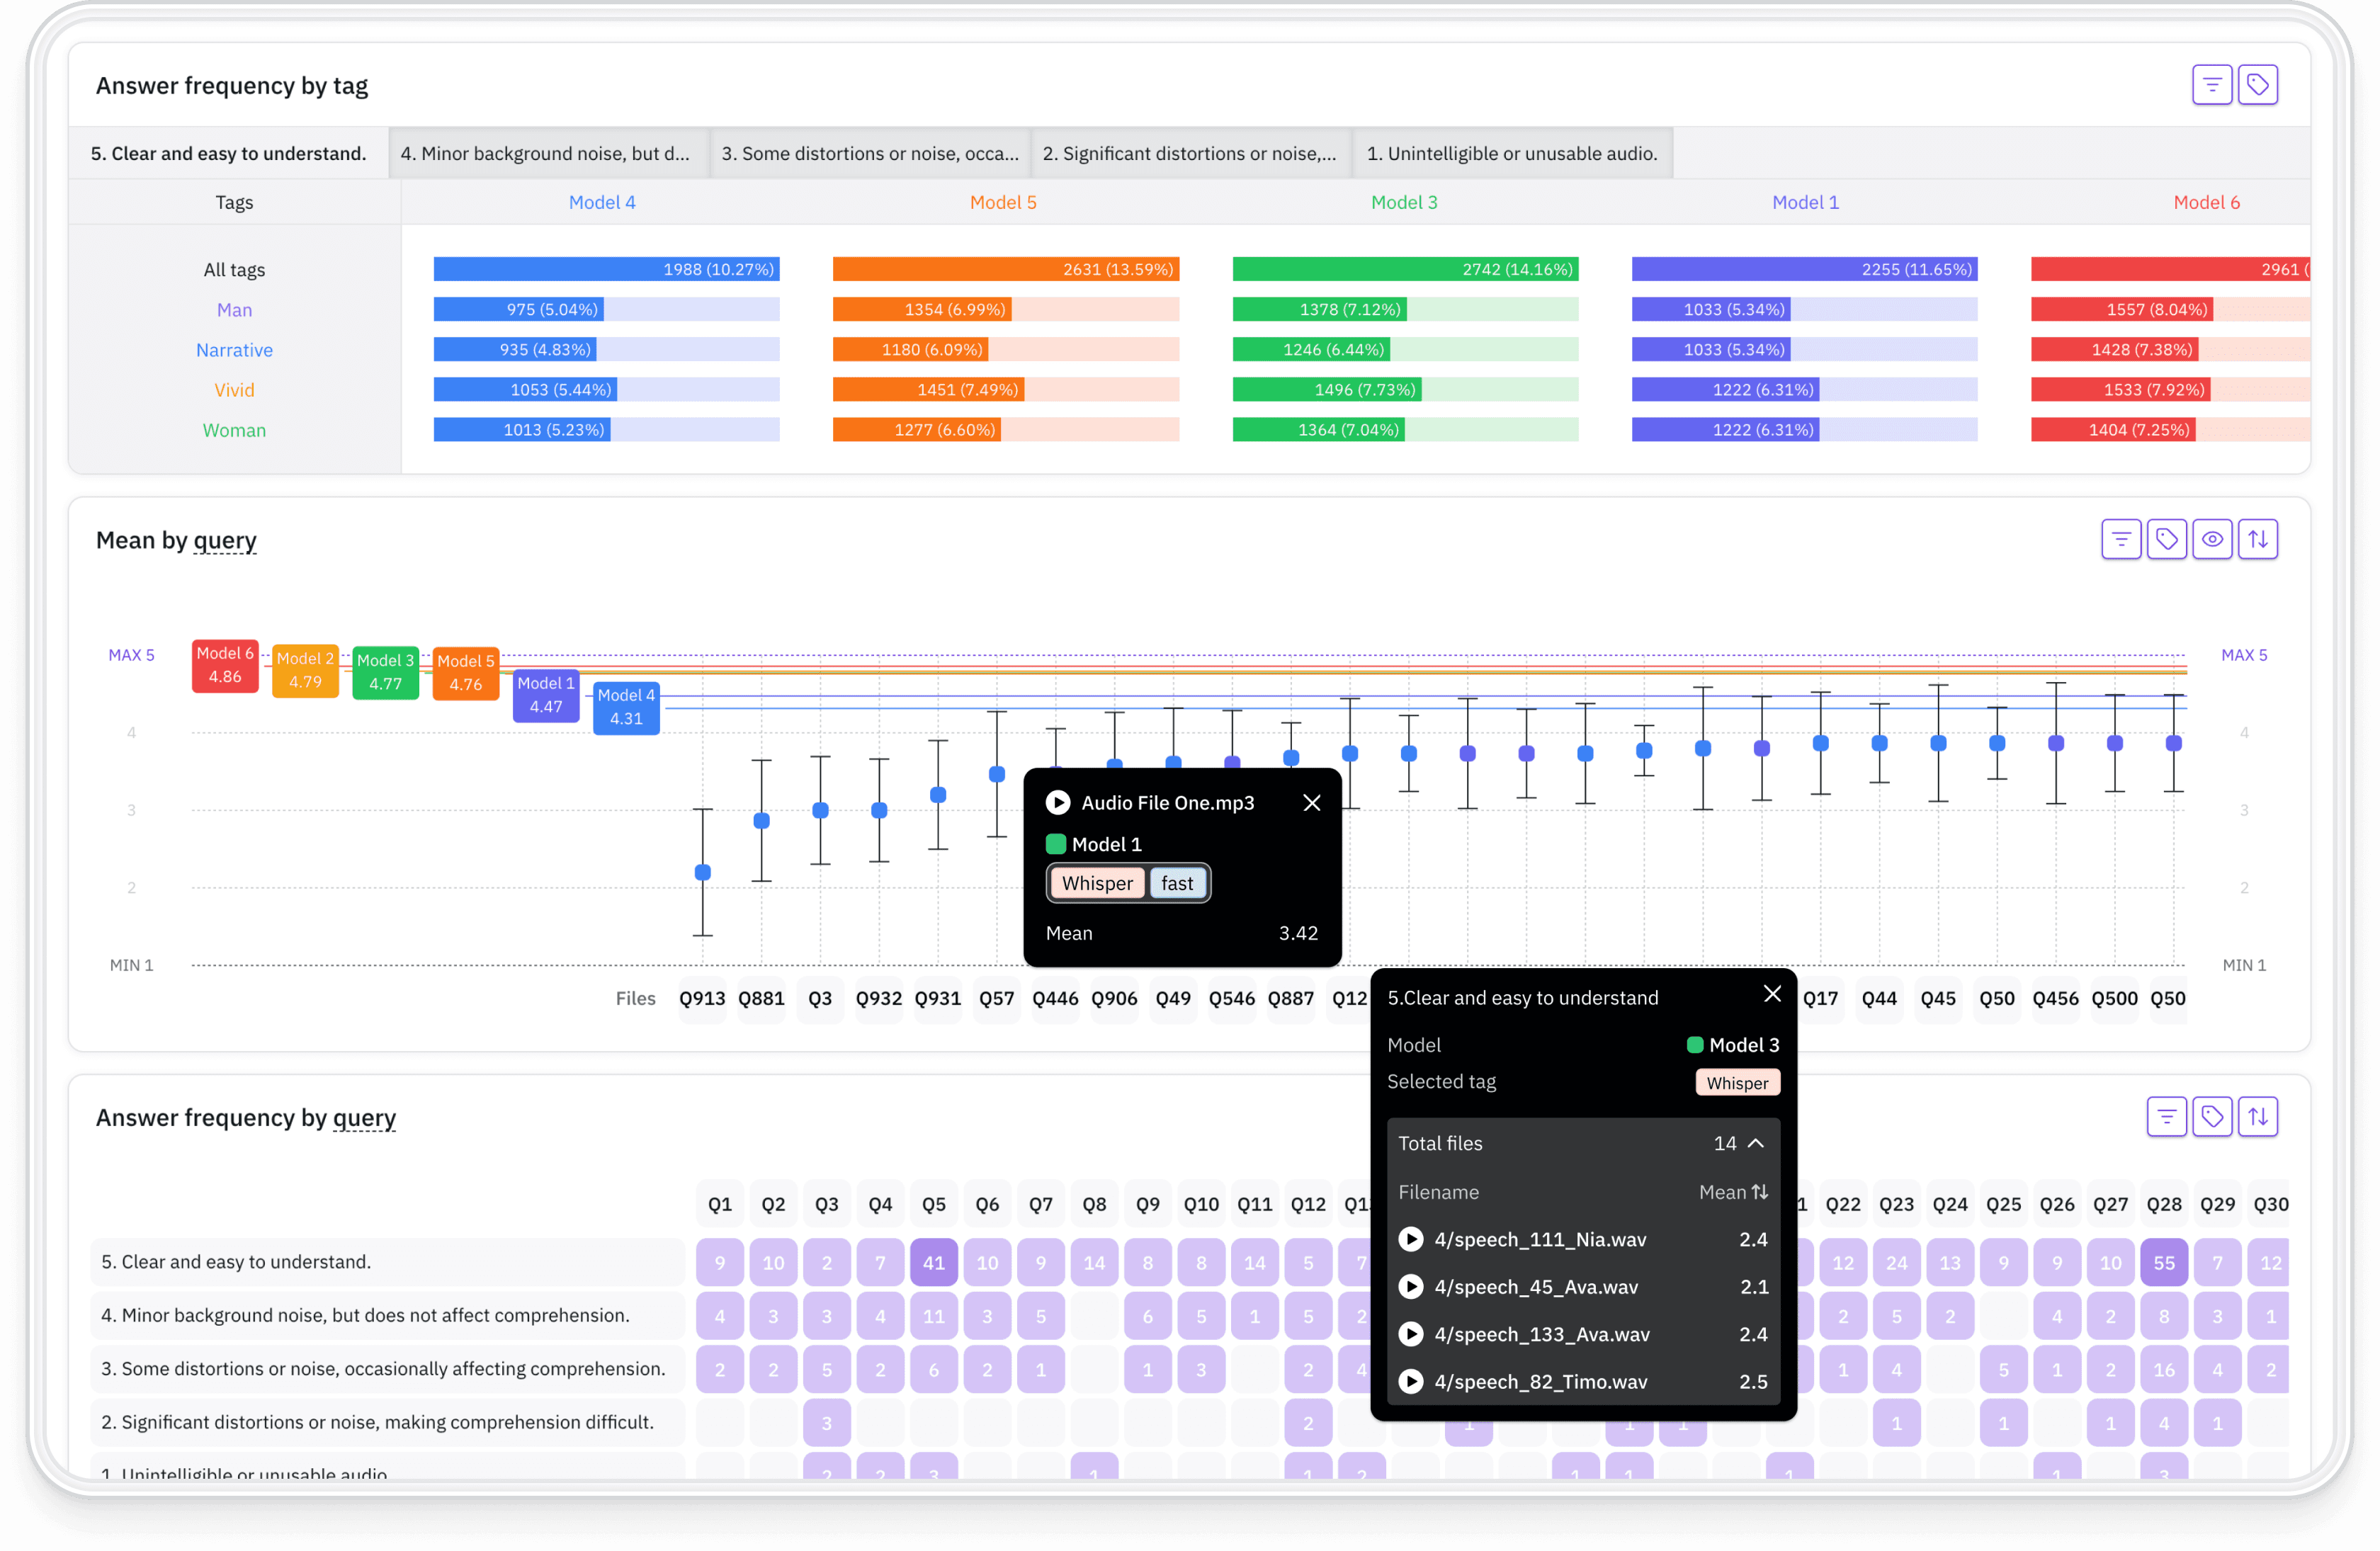Click the Model 6 4.86 legend badge
2380x1551 pixels.
click(x=225, y=665)
